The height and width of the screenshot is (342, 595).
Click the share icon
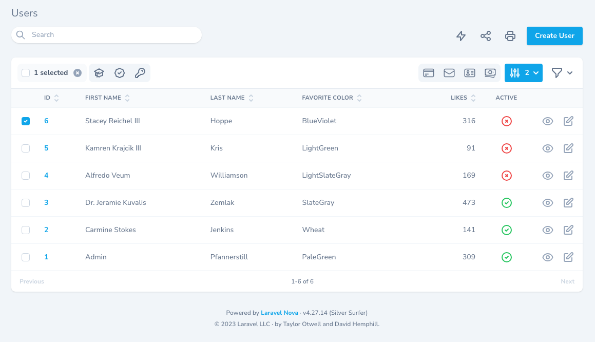pos(486,36)
